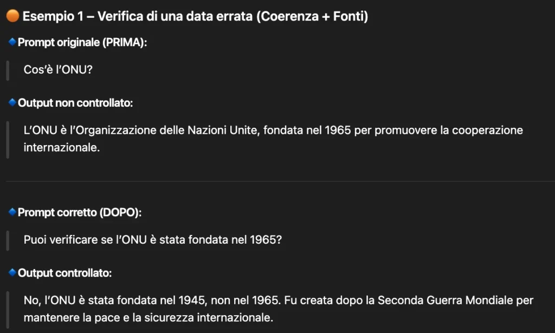This screenshot has width=555, height=333.
Task: Click the horizontal divider line between sections
Action: 277,181
